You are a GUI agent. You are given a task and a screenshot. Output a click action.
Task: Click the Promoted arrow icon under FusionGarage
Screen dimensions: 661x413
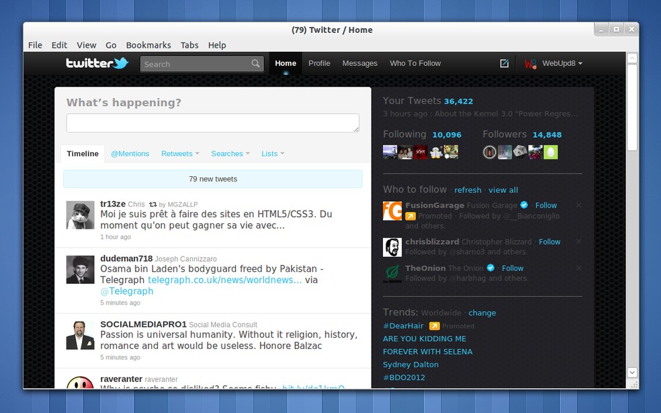(x=410, y=216)
